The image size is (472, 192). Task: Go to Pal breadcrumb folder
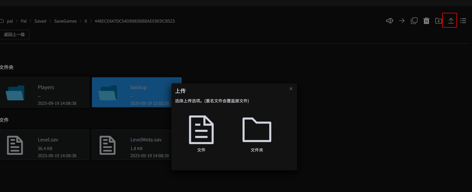(x=24, y=21)
